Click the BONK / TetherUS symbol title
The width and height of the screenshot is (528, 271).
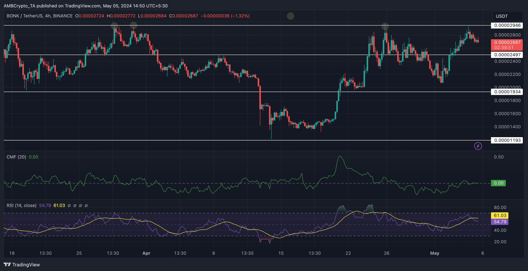(39, 16)
